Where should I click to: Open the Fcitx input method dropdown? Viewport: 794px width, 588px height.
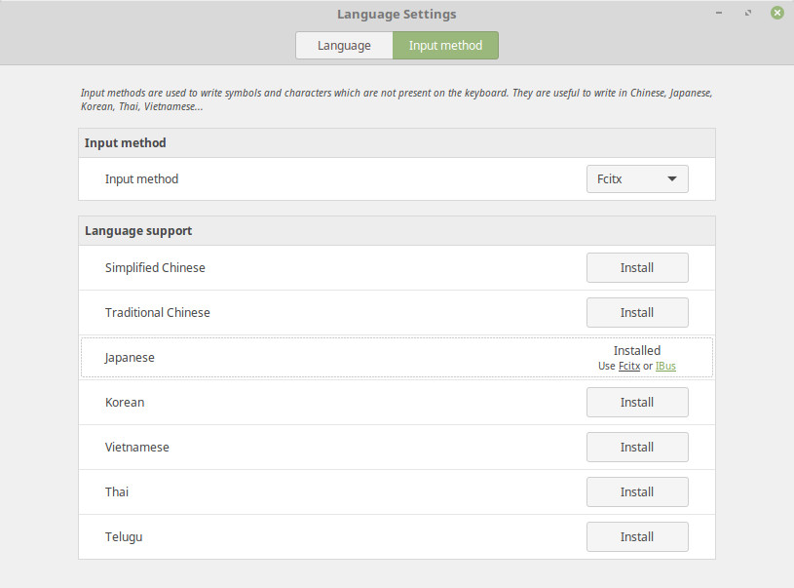[637, 179]
